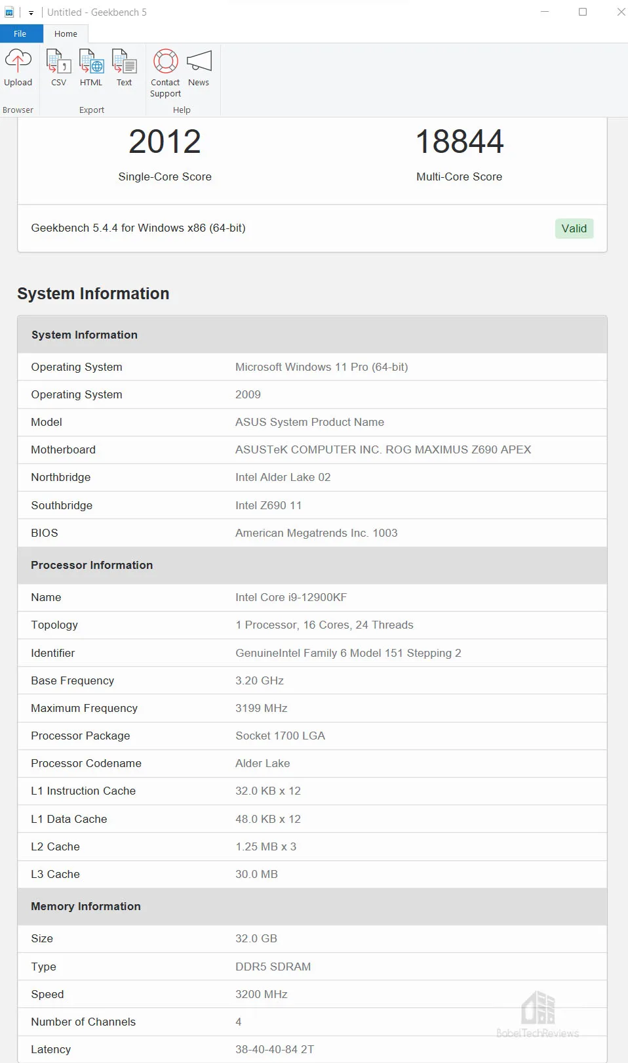Click the Maximum Frequency row label
This screenshot has width=628, height=1063.
[x=85, y=708]
